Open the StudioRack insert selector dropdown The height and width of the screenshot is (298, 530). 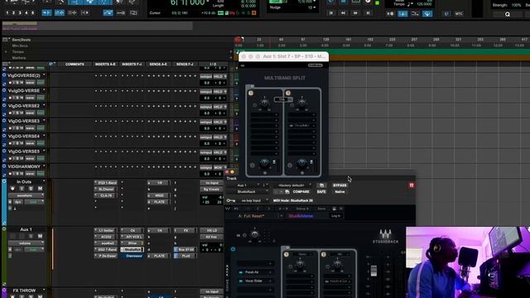[x=248, y=191]
